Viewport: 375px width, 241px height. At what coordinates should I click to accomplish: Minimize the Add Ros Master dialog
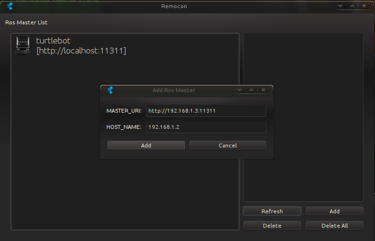(240, 90)
